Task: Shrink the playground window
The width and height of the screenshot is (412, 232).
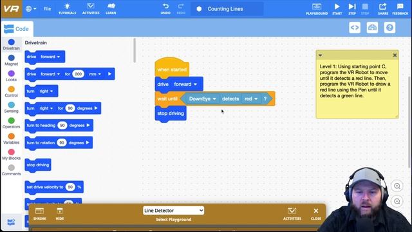Action: [40, 214]
